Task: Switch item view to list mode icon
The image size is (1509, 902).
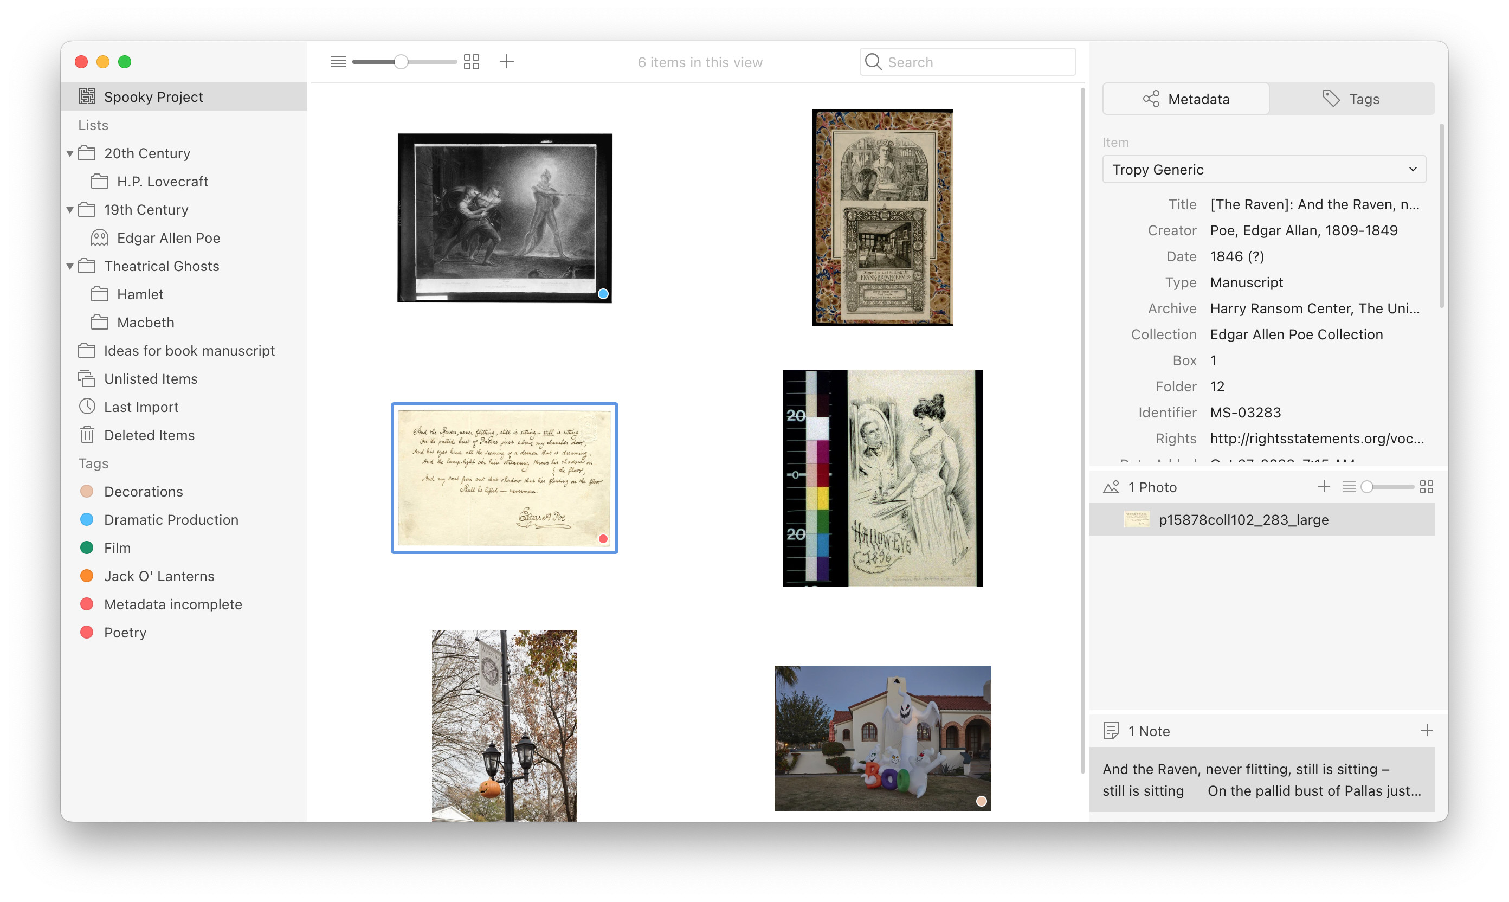Action: (x=338, y=62)
